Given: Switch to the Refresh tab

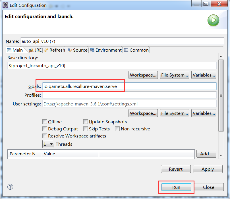Looking at the screenshot, I should 54,50.
